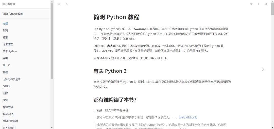The image size is (274, 129).
Task: Open font settings icon
Action: coord(66,4)
